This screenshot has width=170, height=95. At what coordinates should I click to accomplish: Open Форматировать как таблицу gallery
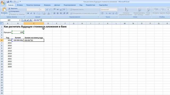pos(139,11)
